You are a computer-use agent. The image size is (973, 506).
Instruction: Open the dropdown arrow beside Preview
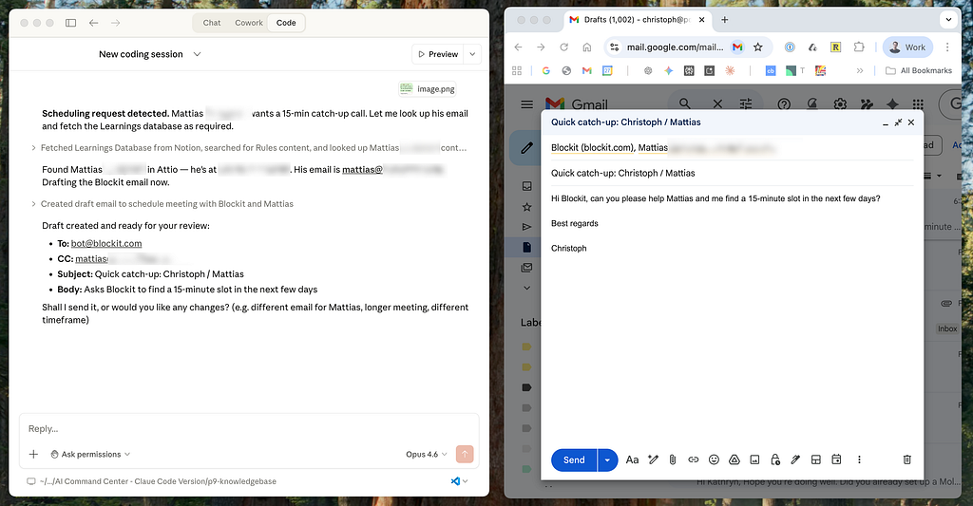473,54
